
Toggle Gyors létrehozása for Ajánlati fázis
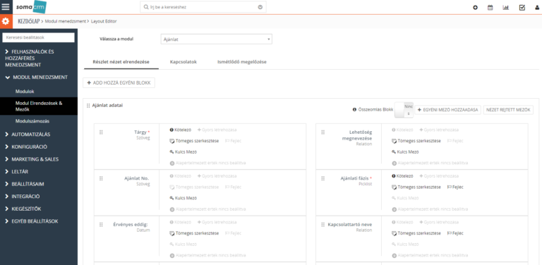[439, 176]
